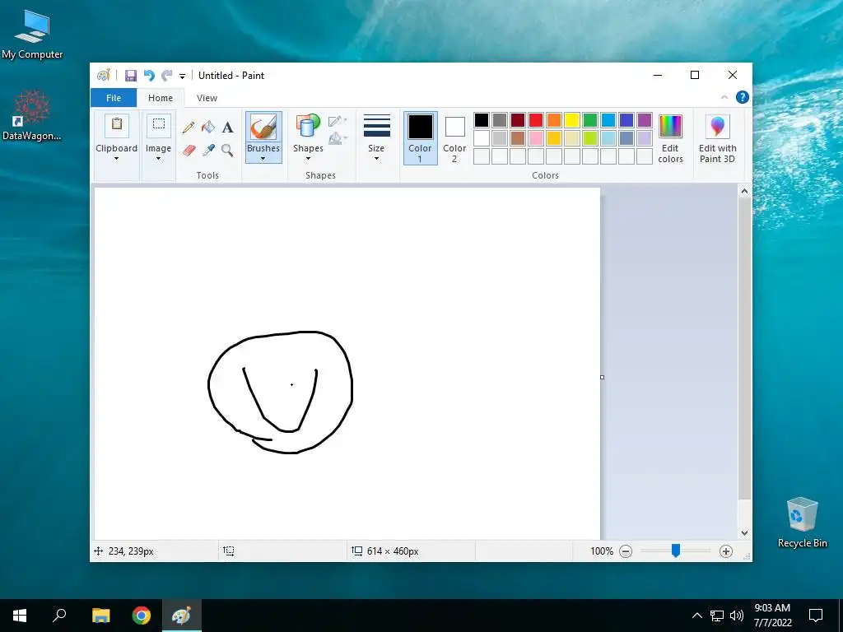
Task: Click the Paint app icon in title bar
Action: [x=103, y=76]
